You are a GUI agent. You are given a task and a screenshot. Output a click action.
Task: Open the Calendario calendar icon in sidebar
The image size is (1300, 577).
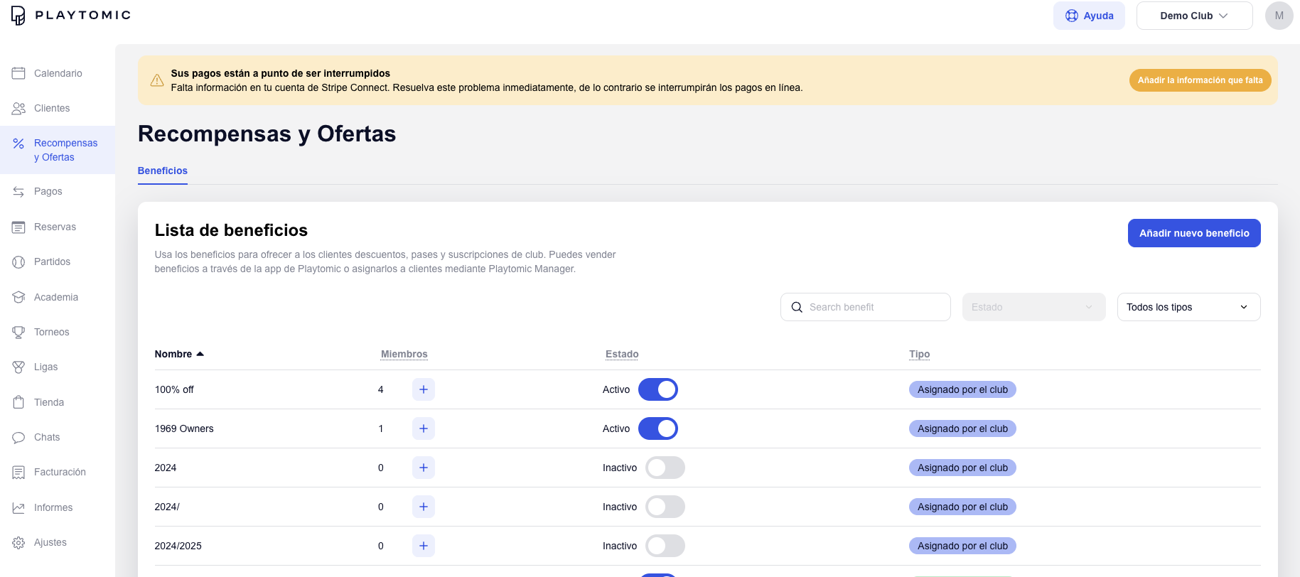(18, 73)
